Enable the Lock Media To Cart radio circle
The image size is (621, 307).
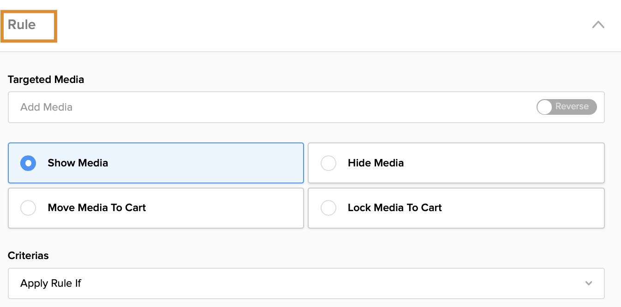tap(328, 208)
